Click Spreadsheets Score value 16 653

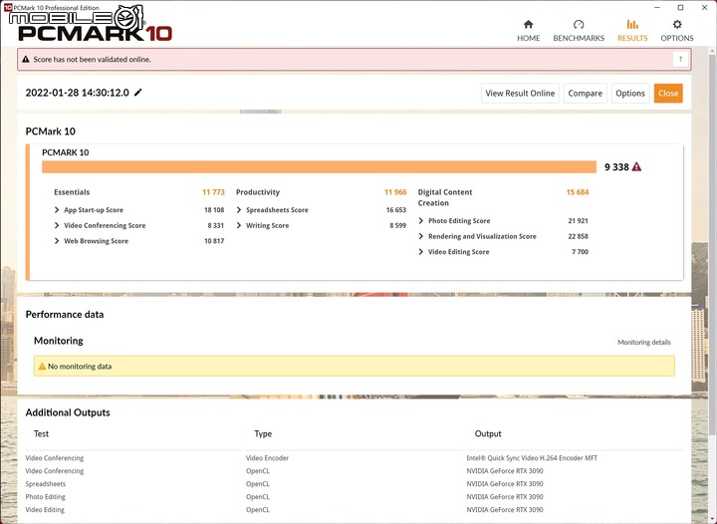coord(396,210)
